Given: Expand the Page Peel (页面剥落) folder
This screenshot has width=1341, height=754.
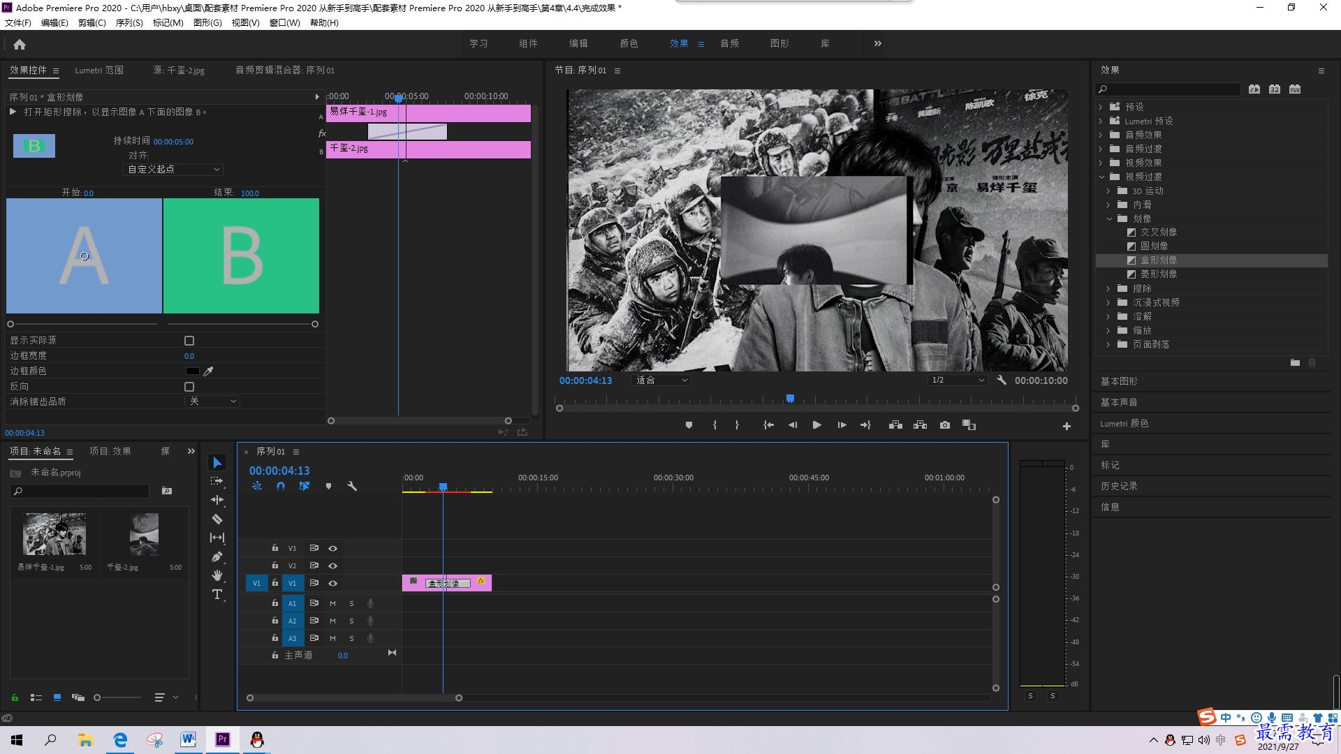Looking at the screenshot, I should [x=1108, y=344].
